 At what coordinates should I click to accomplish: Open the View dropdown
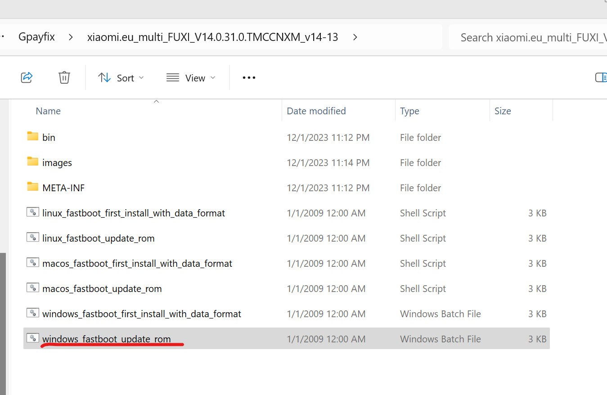(191, 78)
